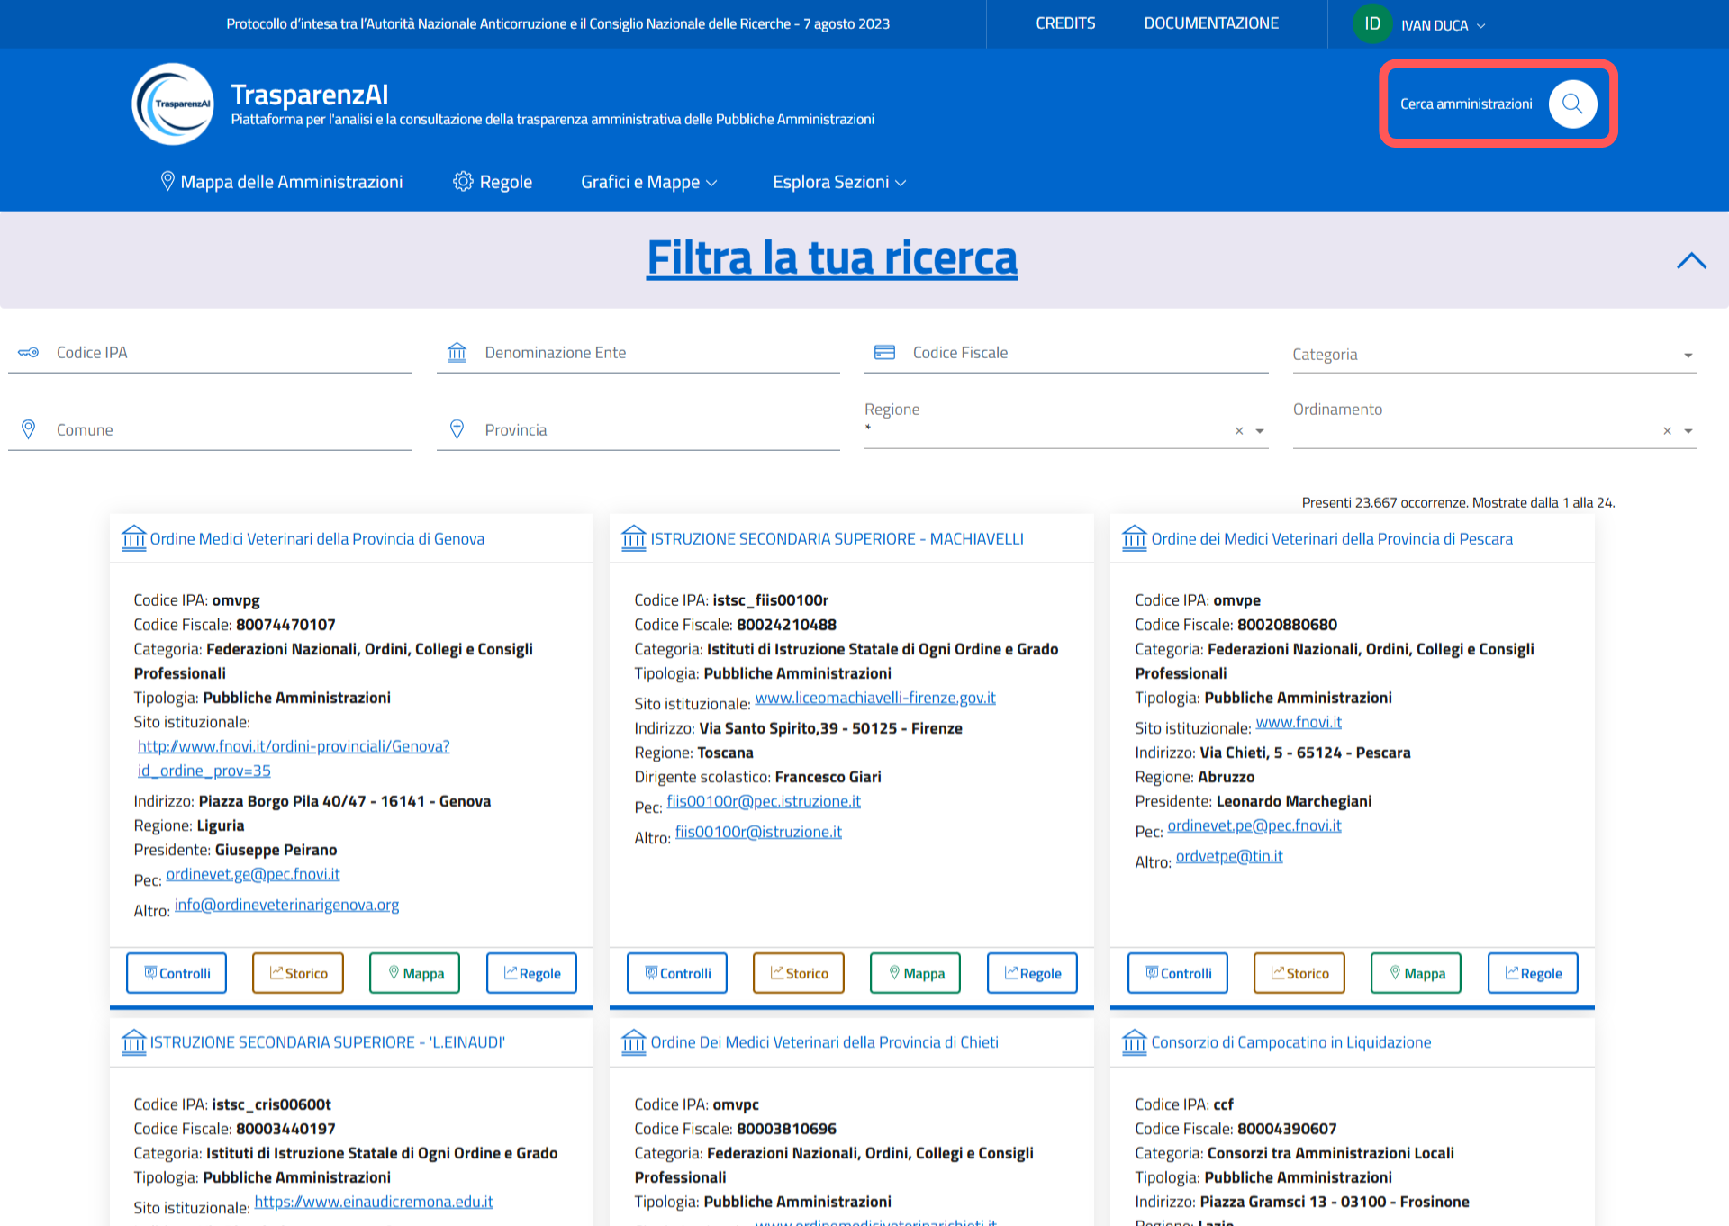Click building icon beside Ordine Medici Veterinari Genova

point(133,538)
